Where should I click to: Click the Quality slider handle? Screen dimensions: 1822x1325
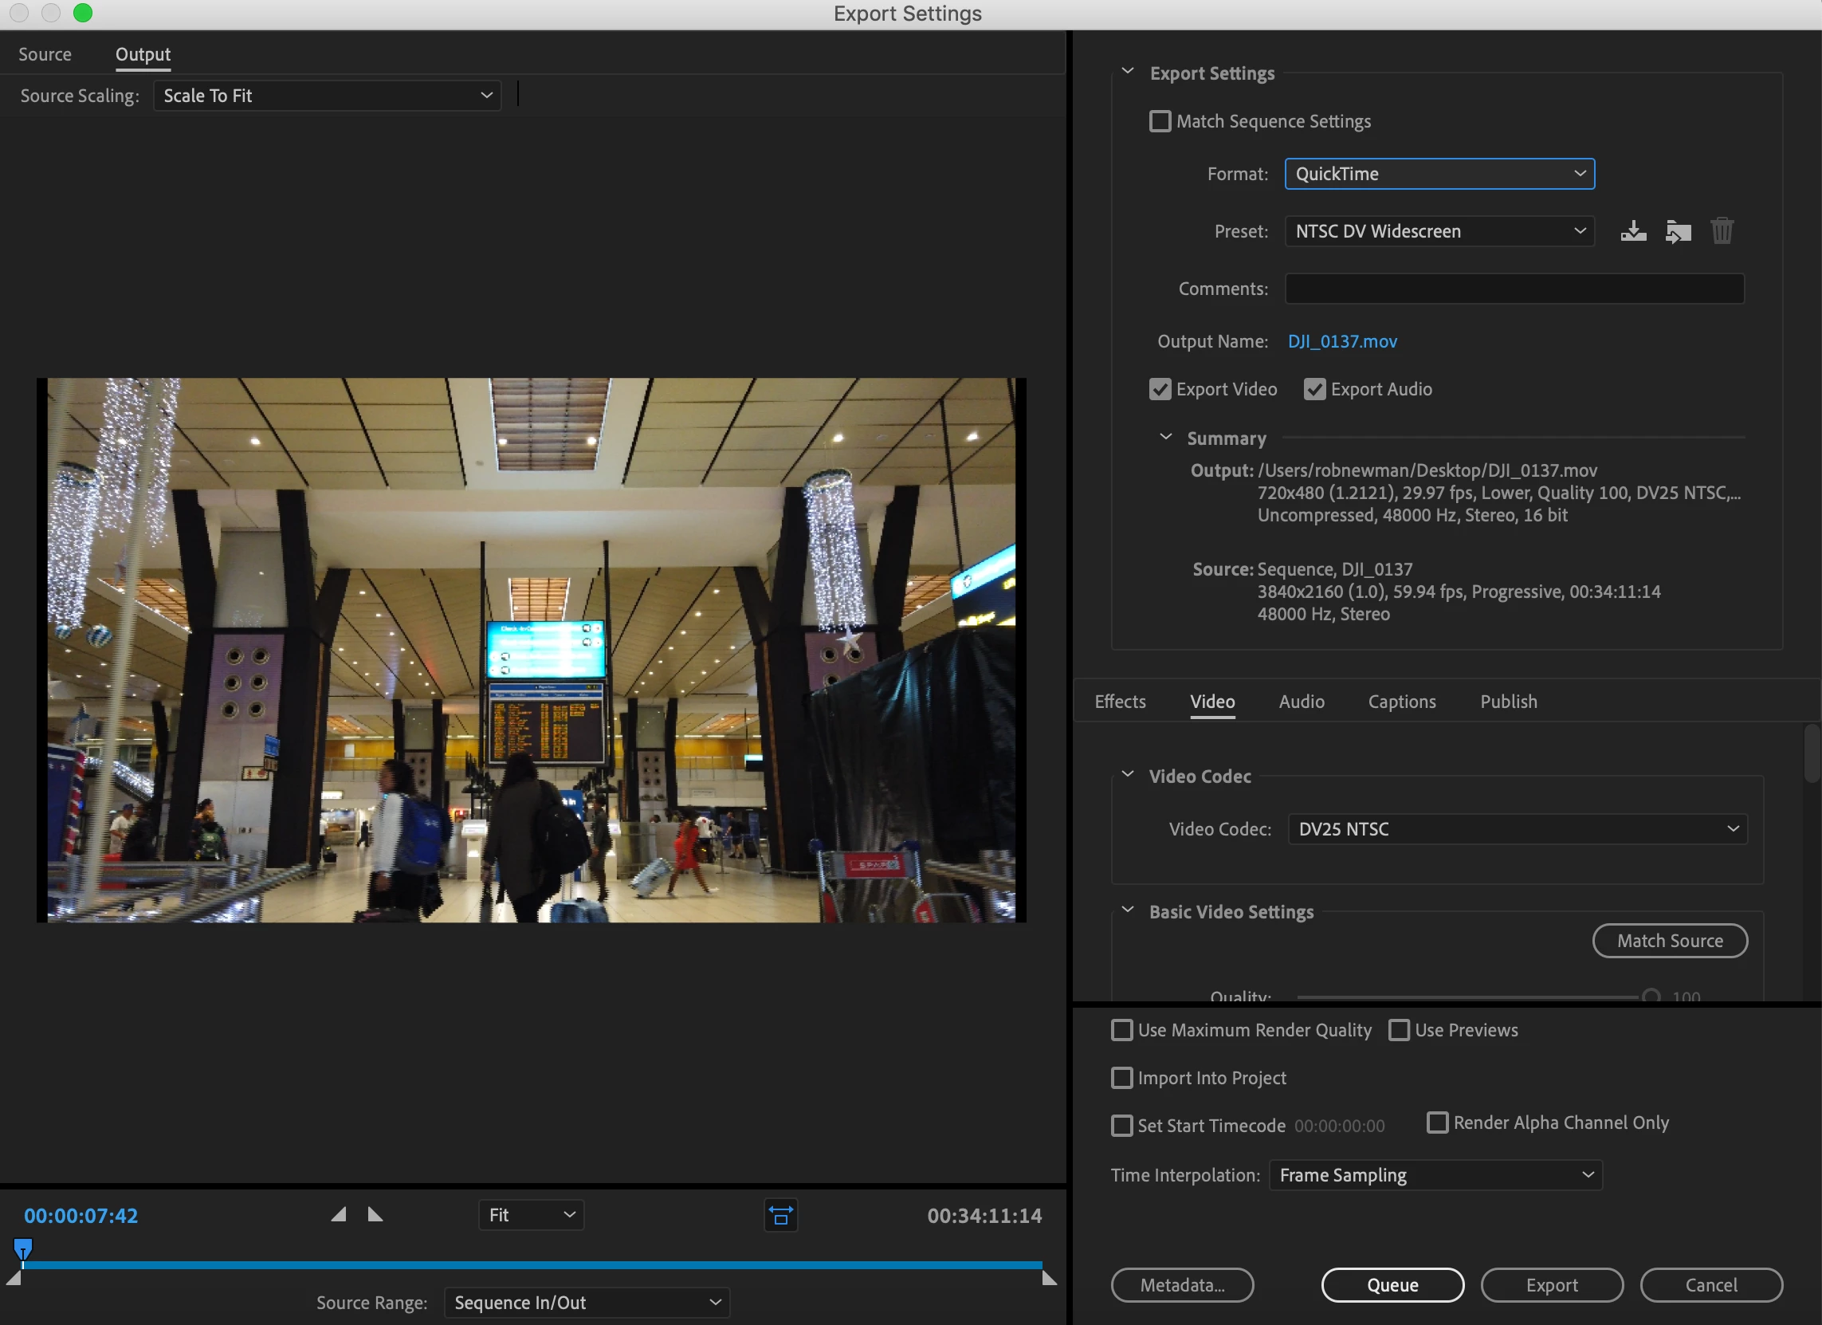(x=1651, y=997)
